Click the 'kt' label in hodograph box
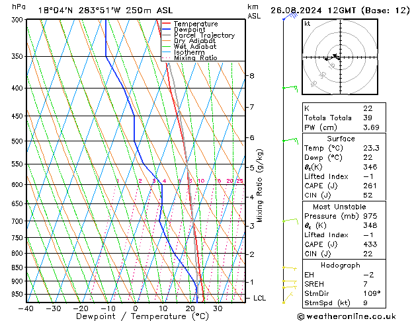 coord(307,23)
